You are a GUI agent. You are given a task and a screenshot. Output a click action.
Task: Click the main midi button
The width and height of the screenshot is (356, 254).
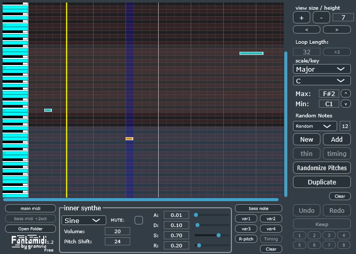[31, 208]
